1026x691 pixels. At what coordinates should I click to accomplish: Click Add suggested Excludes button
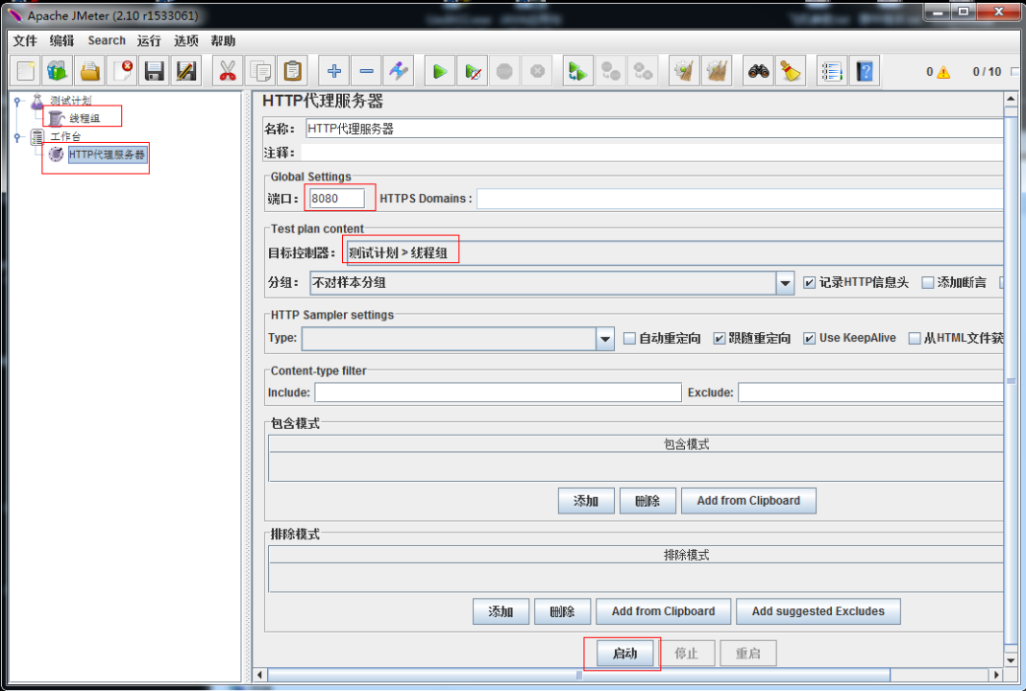click(818, 611)
